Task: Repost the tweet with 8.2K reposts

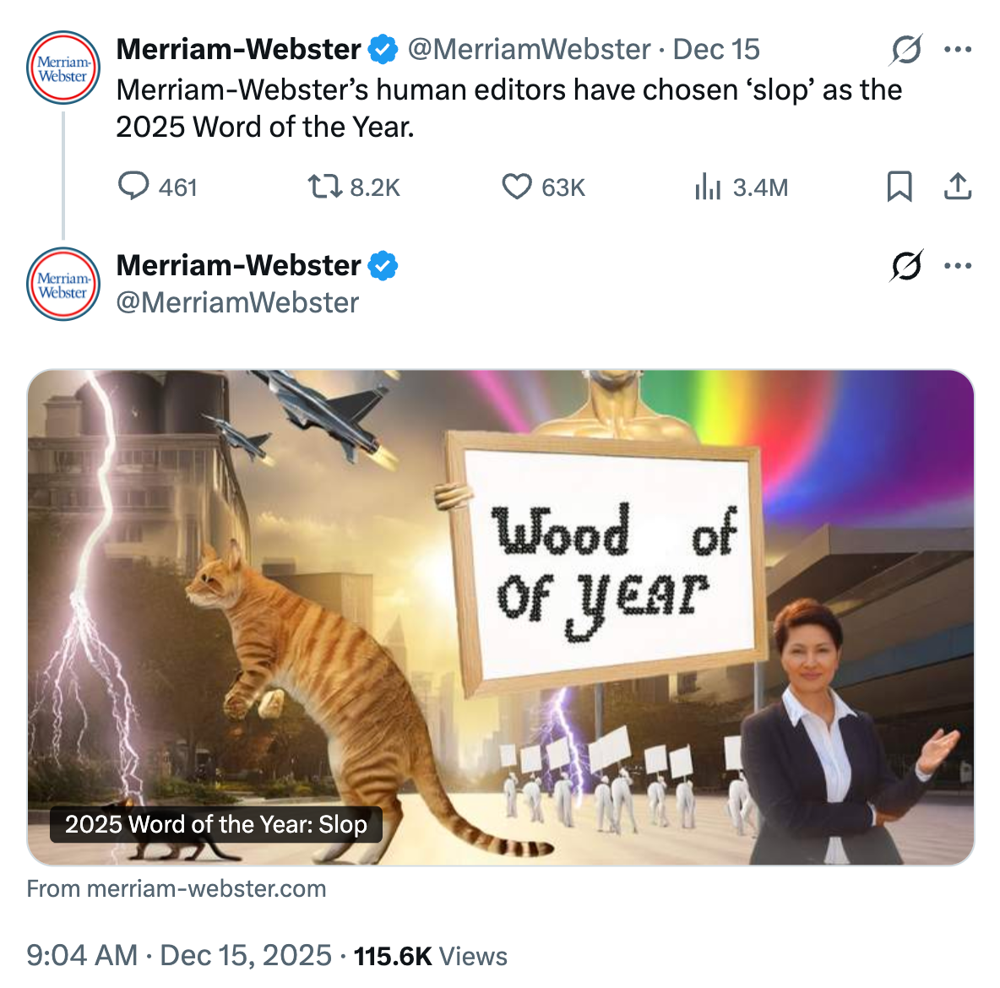Action: 323,186
